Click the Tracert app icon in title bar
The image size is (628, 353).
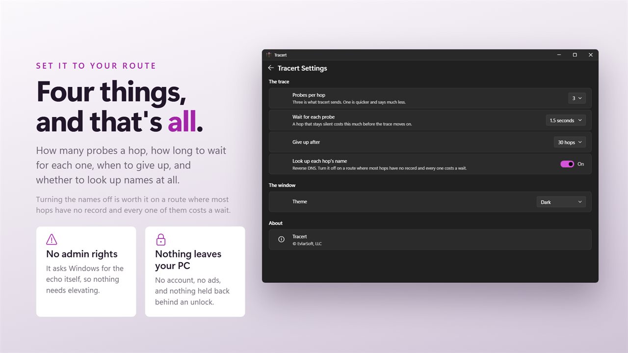(269, 55)
